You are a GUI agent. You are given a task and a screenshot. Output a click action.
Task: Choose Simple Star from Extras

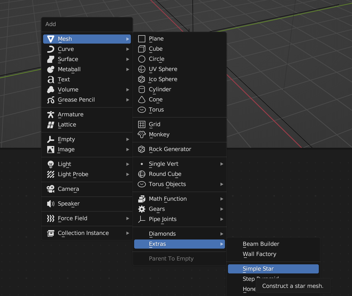[x=273, y=269]
